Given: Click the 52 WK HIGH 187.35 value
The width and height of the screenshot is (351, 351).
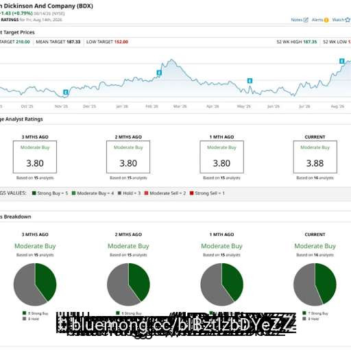Looking at the screenshot, I should tap(310, 42).
